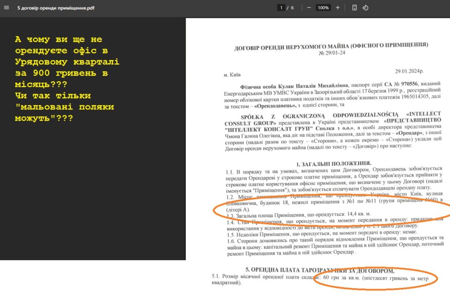Image resolution: width=450 pixels, height=294 pixels.
Task: Click the PDF file name in the toolbar
Action: pyautogui.click(x=55, y=8)
